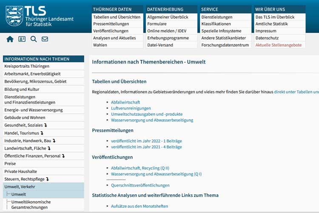Screen dimensions: 319x213
Task: Select Umwelt sub-item in sidebar
Action: tap(43, 194)
